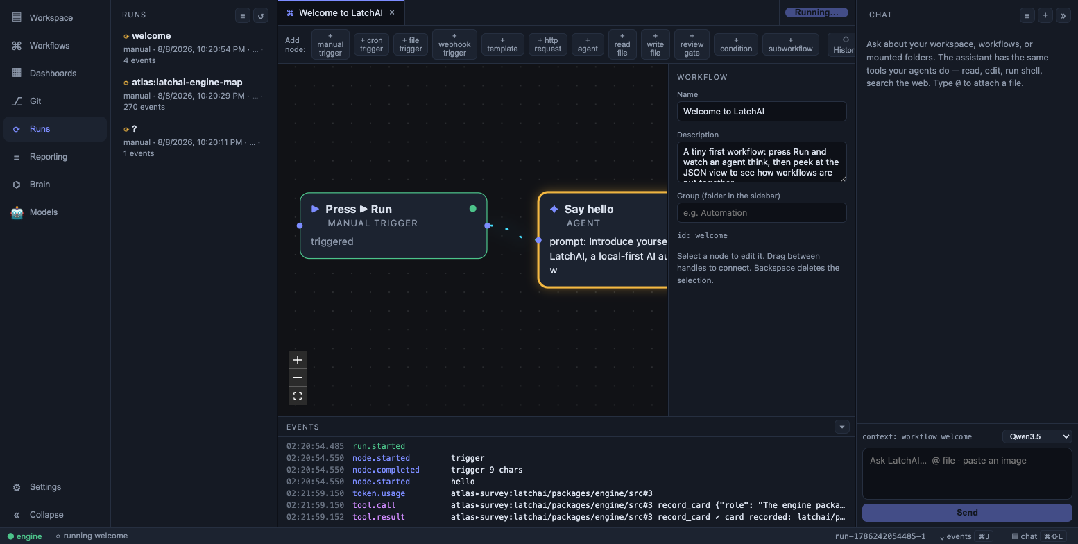Open the Brain section

coord(54,185)
